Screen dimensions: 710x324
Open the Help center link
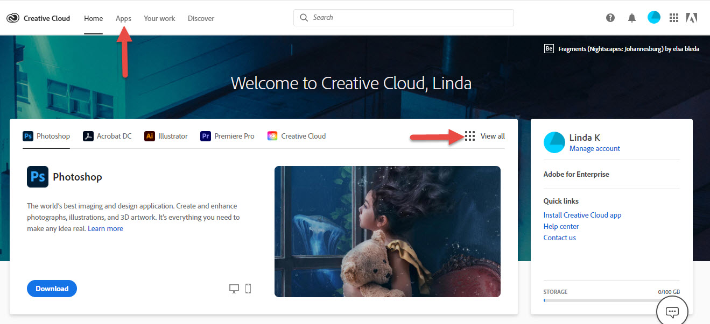click(x=561, y=226)
